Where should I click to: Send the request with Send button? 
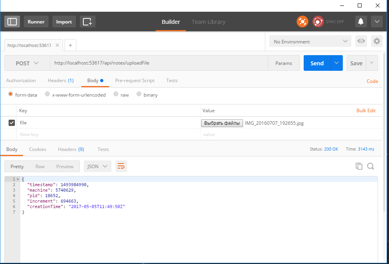tap(317, 63)
